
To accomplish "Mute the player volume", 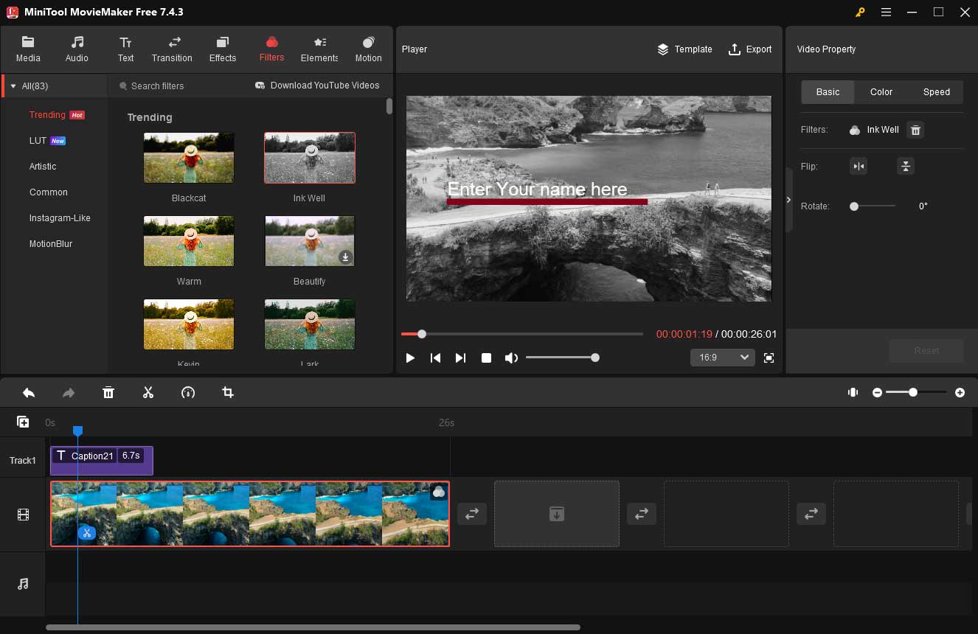I will pos(511,358).
